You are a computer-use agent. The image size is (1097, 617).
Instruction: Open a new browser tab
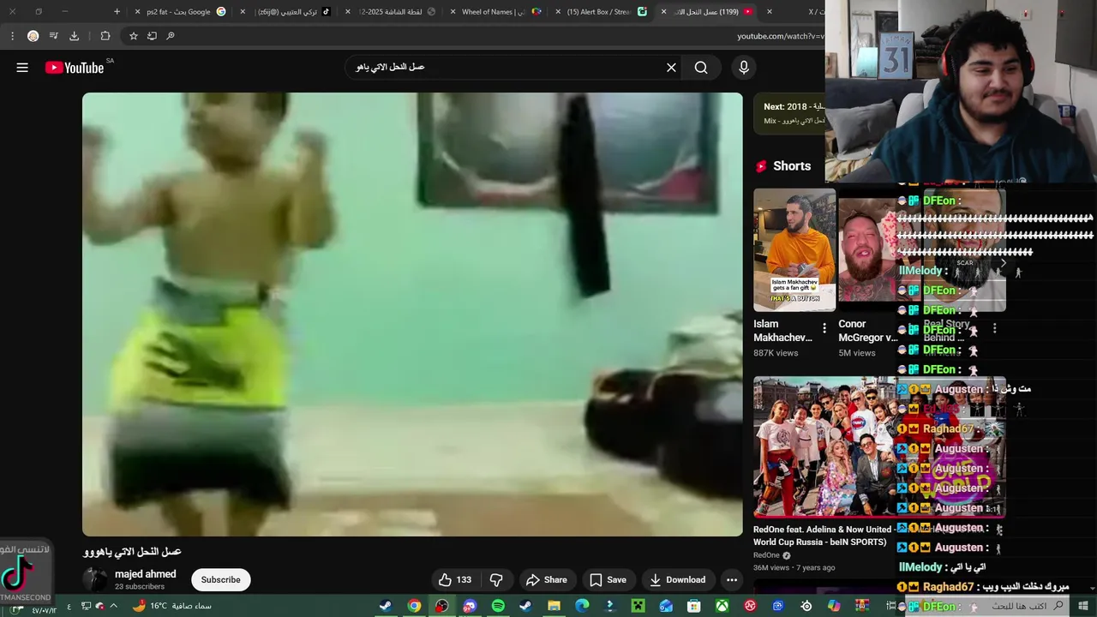coord(117,12)
